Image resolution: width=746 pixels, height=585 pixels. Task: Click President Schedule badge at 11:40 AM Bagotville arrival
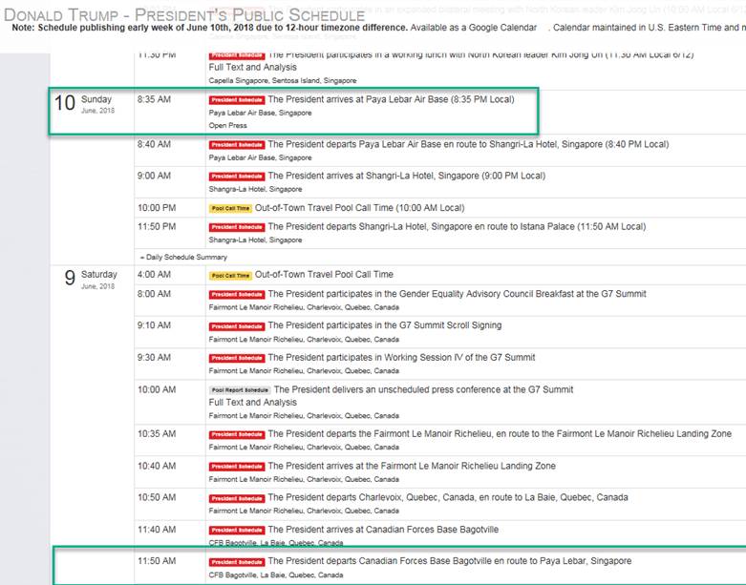tap(237, 531)
